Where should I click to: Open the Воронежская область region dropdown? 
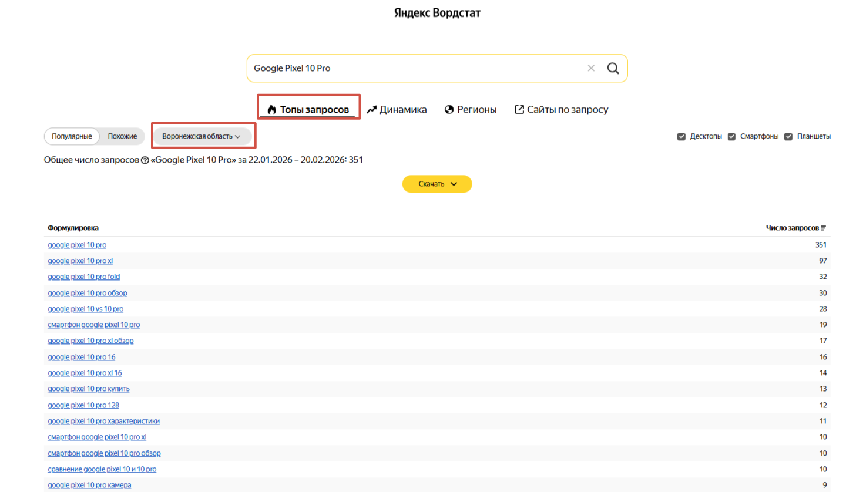tap(202, 136)
